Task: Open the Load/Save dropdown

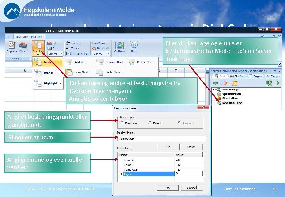Action: pyautogui.click(x=100, y=43)
